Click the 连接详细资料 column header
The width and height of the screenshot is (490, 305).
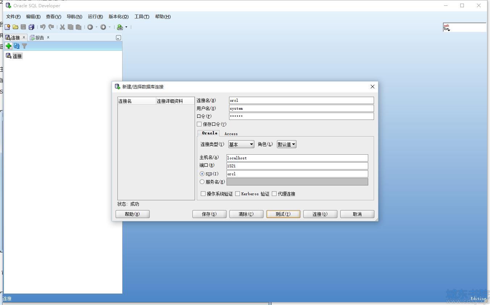coord(175,101)
